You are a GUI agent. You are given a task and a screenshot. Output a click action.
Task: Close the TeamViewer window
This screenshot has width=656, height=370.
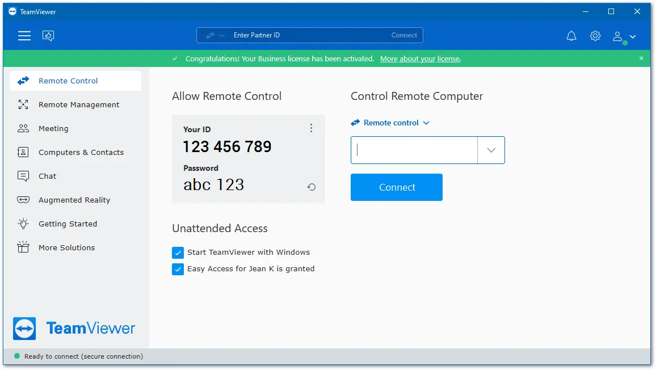[x=637, y=12]
